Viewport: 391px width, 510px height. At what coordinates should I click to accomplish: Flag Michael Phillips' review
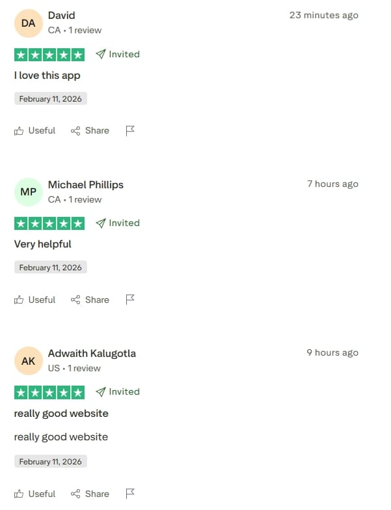tap(130, 300)
